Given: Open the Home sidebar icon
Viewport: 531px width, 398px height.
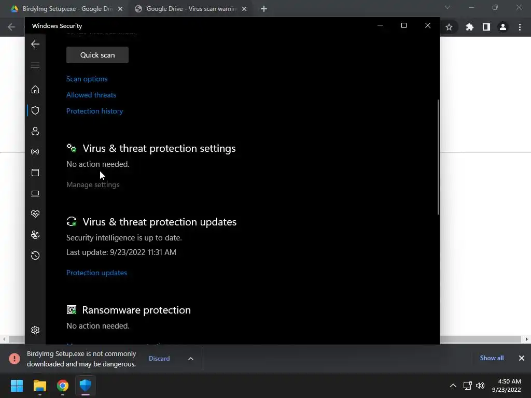Looking at the screenshot, I should coord(35,90).
